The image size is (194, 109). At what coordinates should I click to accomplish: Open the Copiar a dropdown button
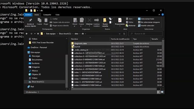82,22
